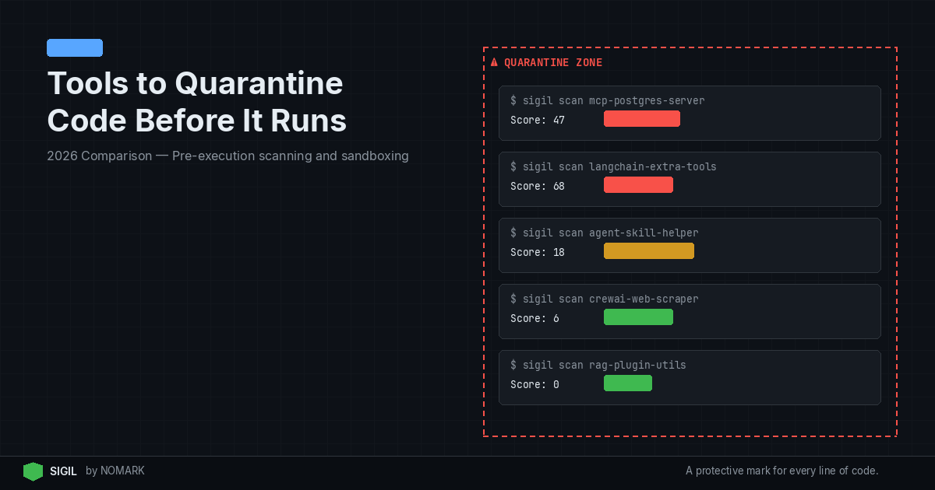Click the "QUARANTINE ZONE" header label
The image size is (935, 490).
click(x=552, y=62)
